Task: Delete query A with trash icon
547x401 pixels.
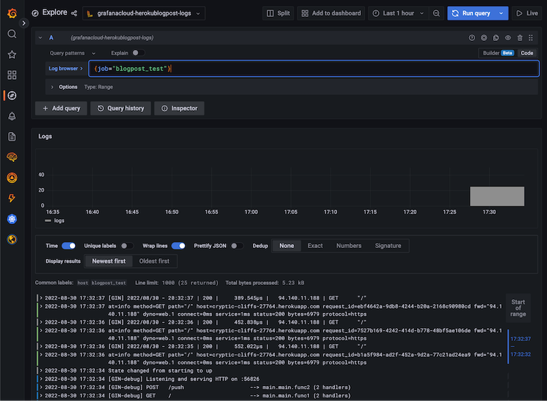Action: [520, 38]
